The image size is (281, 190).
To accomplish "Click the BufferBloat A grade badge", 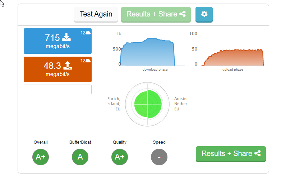I will tap(80, 157).
